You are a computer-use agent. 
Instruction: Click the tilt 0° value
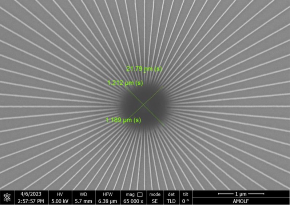point(186,201)
